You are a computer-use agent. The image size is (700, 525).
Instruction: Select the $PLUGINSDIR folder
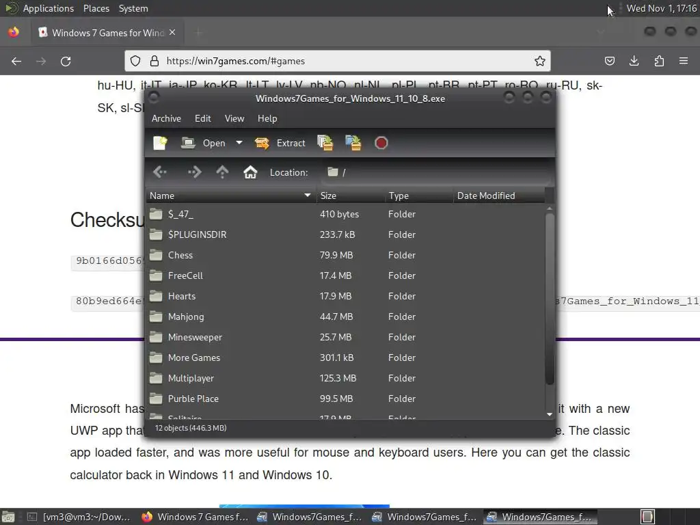pyautogui.click(x=345, y=235)
